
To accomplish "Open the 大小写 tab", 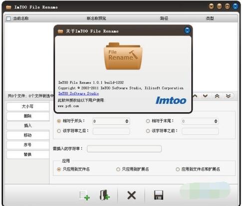I will 28,107.
